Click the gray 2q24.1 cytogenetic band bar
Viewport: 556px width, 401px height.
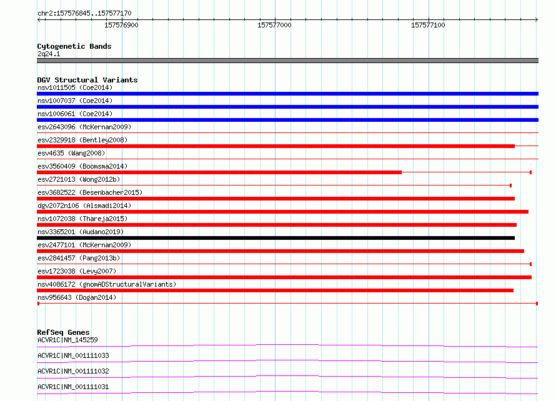287,61
